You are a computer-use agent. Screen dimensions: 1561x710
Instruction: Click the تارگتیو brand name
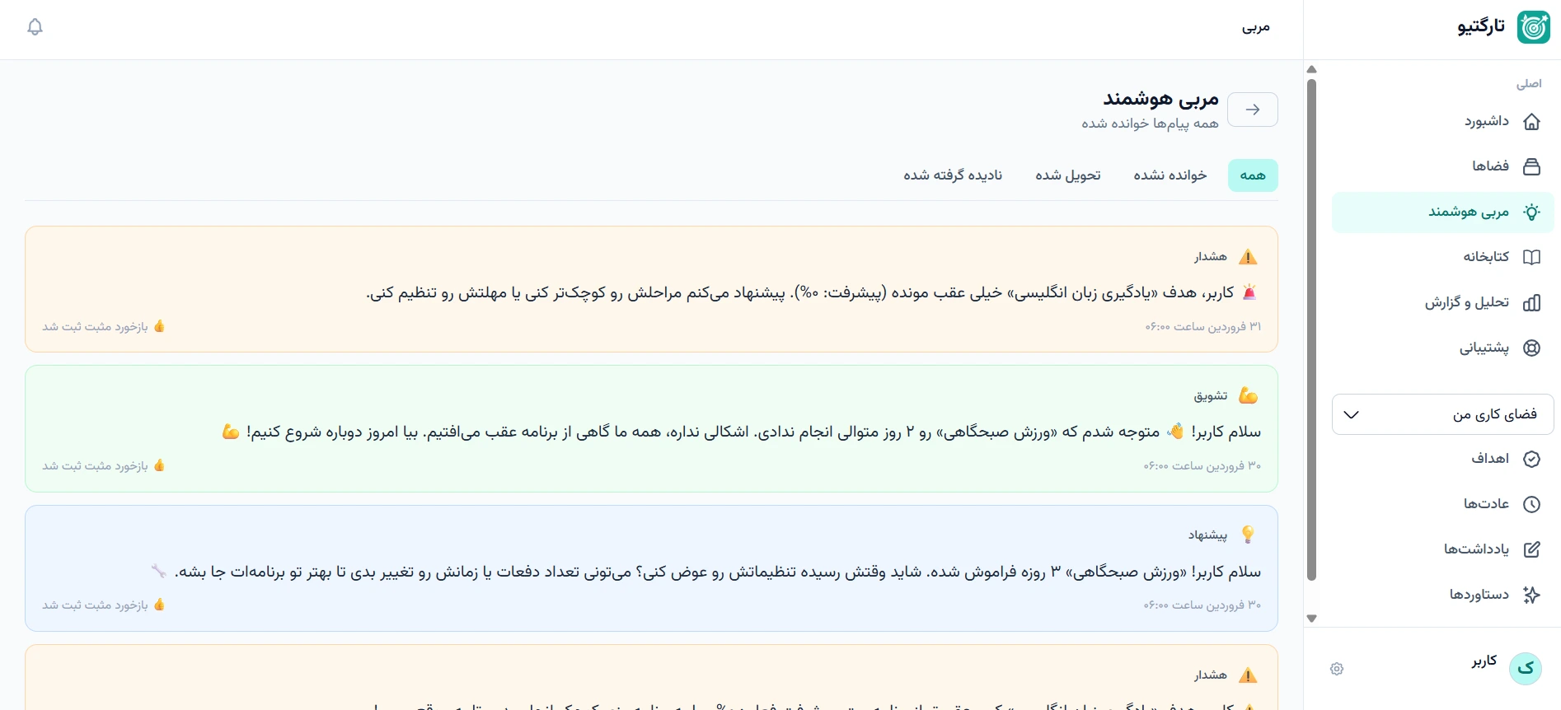tap(1481, 26)
